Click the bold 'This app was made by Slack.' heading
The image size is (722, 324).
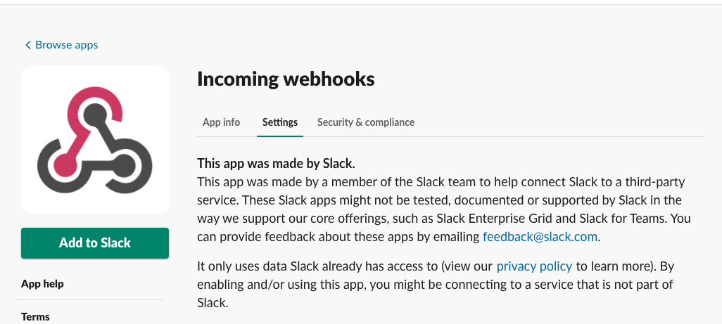click(277, 163)
